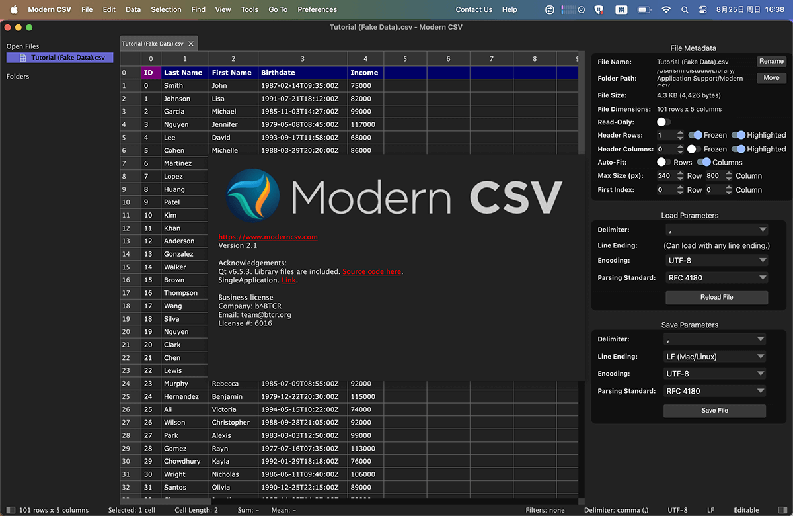Open Spotlight search in the menu bar
Viewport: 793px width, 516px height.
pyautogui.click(x=684, y=9)
